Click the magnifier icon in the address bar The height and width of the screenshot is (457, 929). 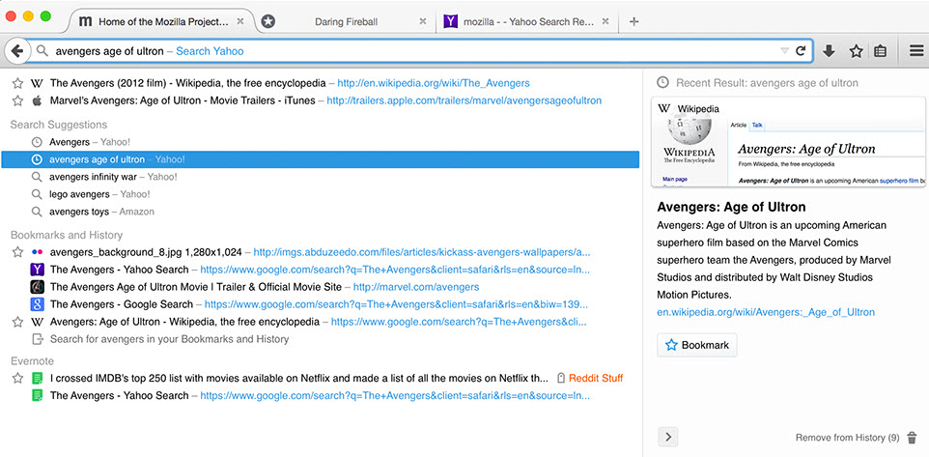coord(42,51)
